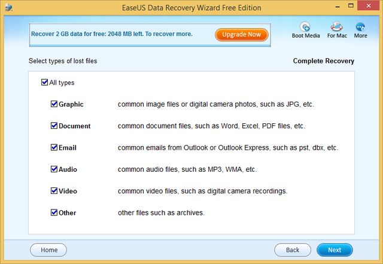This screenshot has height=264, width=383.
Task: Click the 'Select types of lost files' label
Action: [x=63, y=61]
